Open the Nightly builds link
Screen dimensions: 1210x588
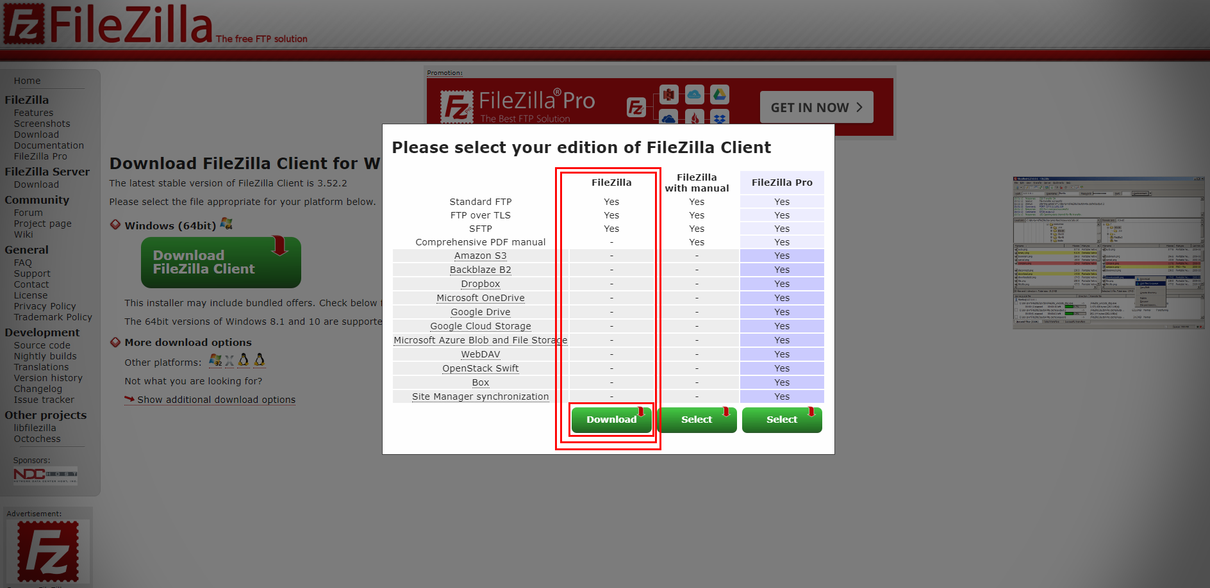pyautogui.click(x=46, y=356)
